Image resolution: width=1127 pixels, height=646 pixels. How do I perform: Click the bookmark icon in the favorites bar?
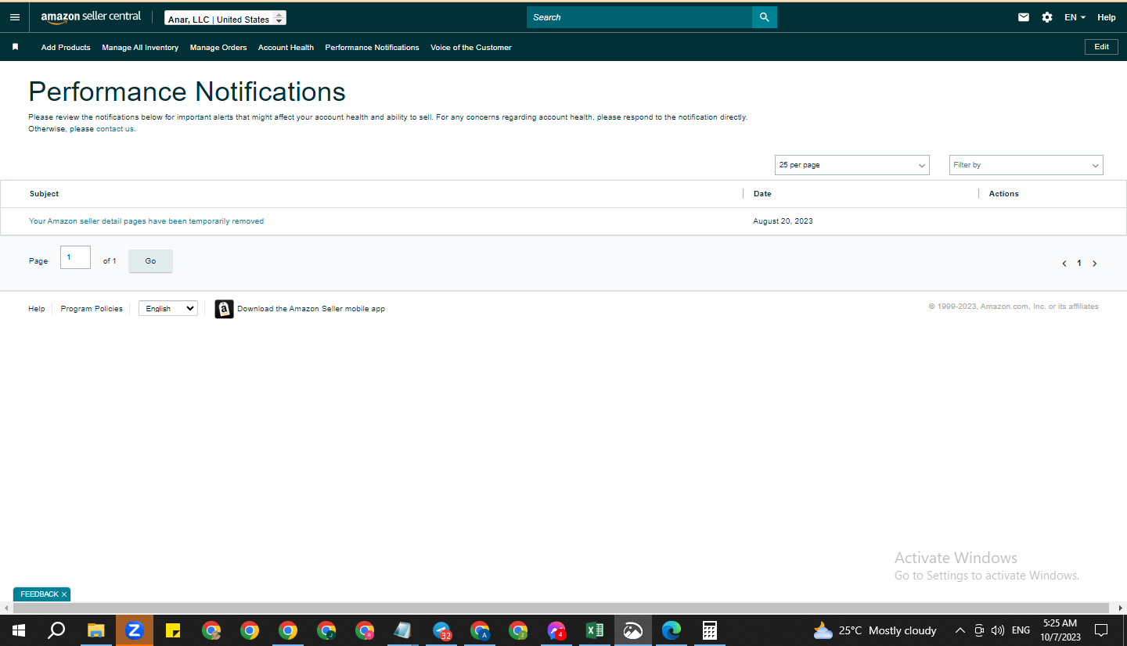[15, 47]
